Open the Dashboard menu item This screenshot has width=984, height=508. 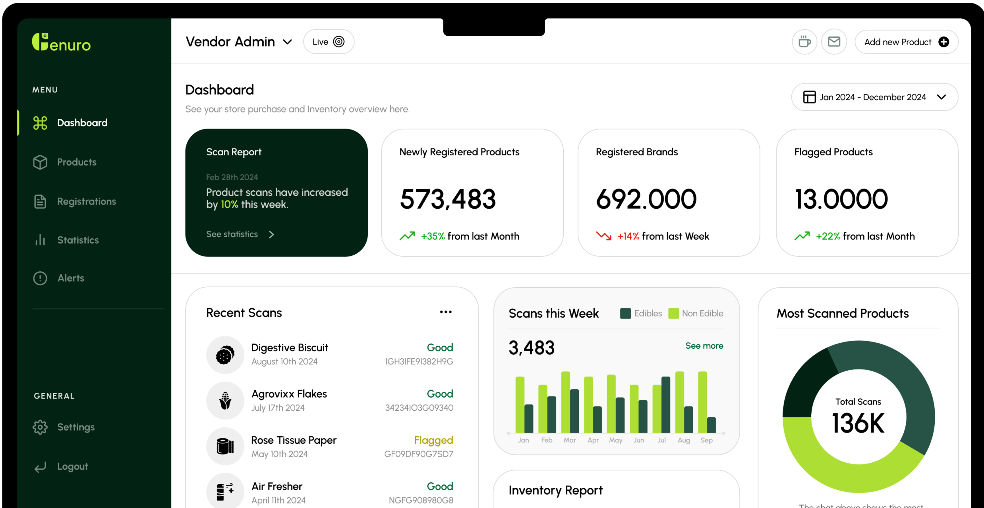[x=82, y=123]
